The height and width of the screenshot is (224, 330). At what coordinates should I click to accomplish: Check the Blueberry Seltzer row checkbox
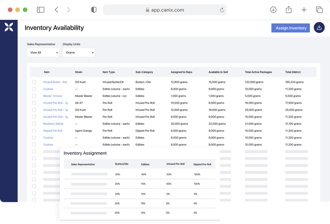(34, 124)
